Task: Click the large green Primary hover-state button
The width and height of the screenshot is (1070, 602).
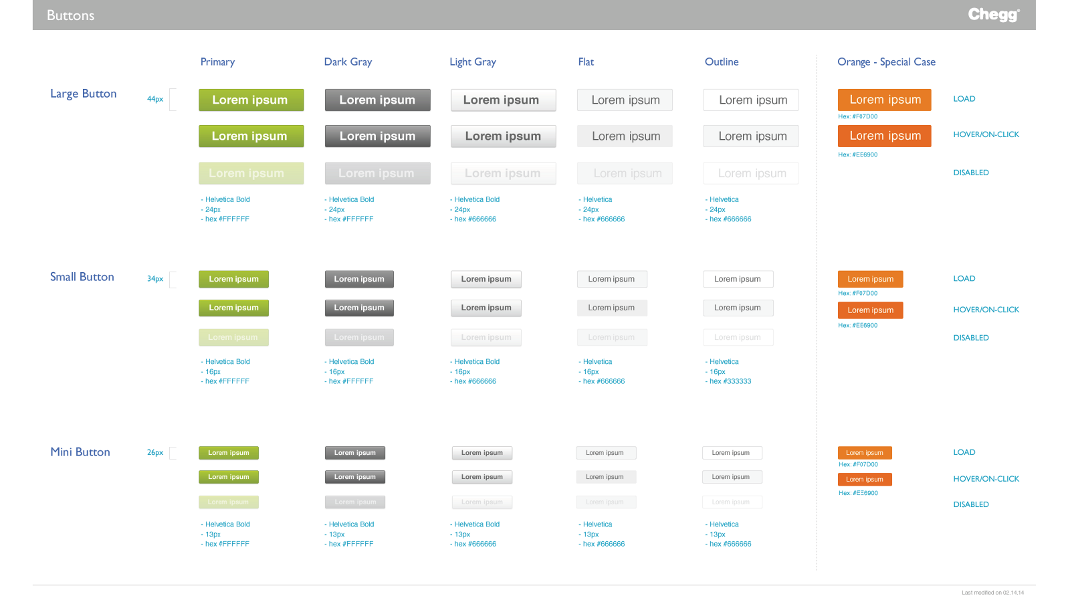Action: tap(251, 136)
